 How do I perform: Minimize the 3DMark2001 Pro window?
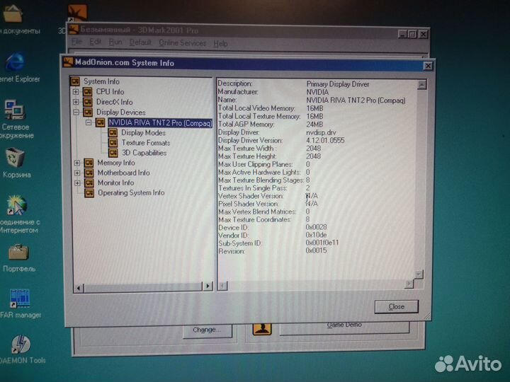pos(402,34)
